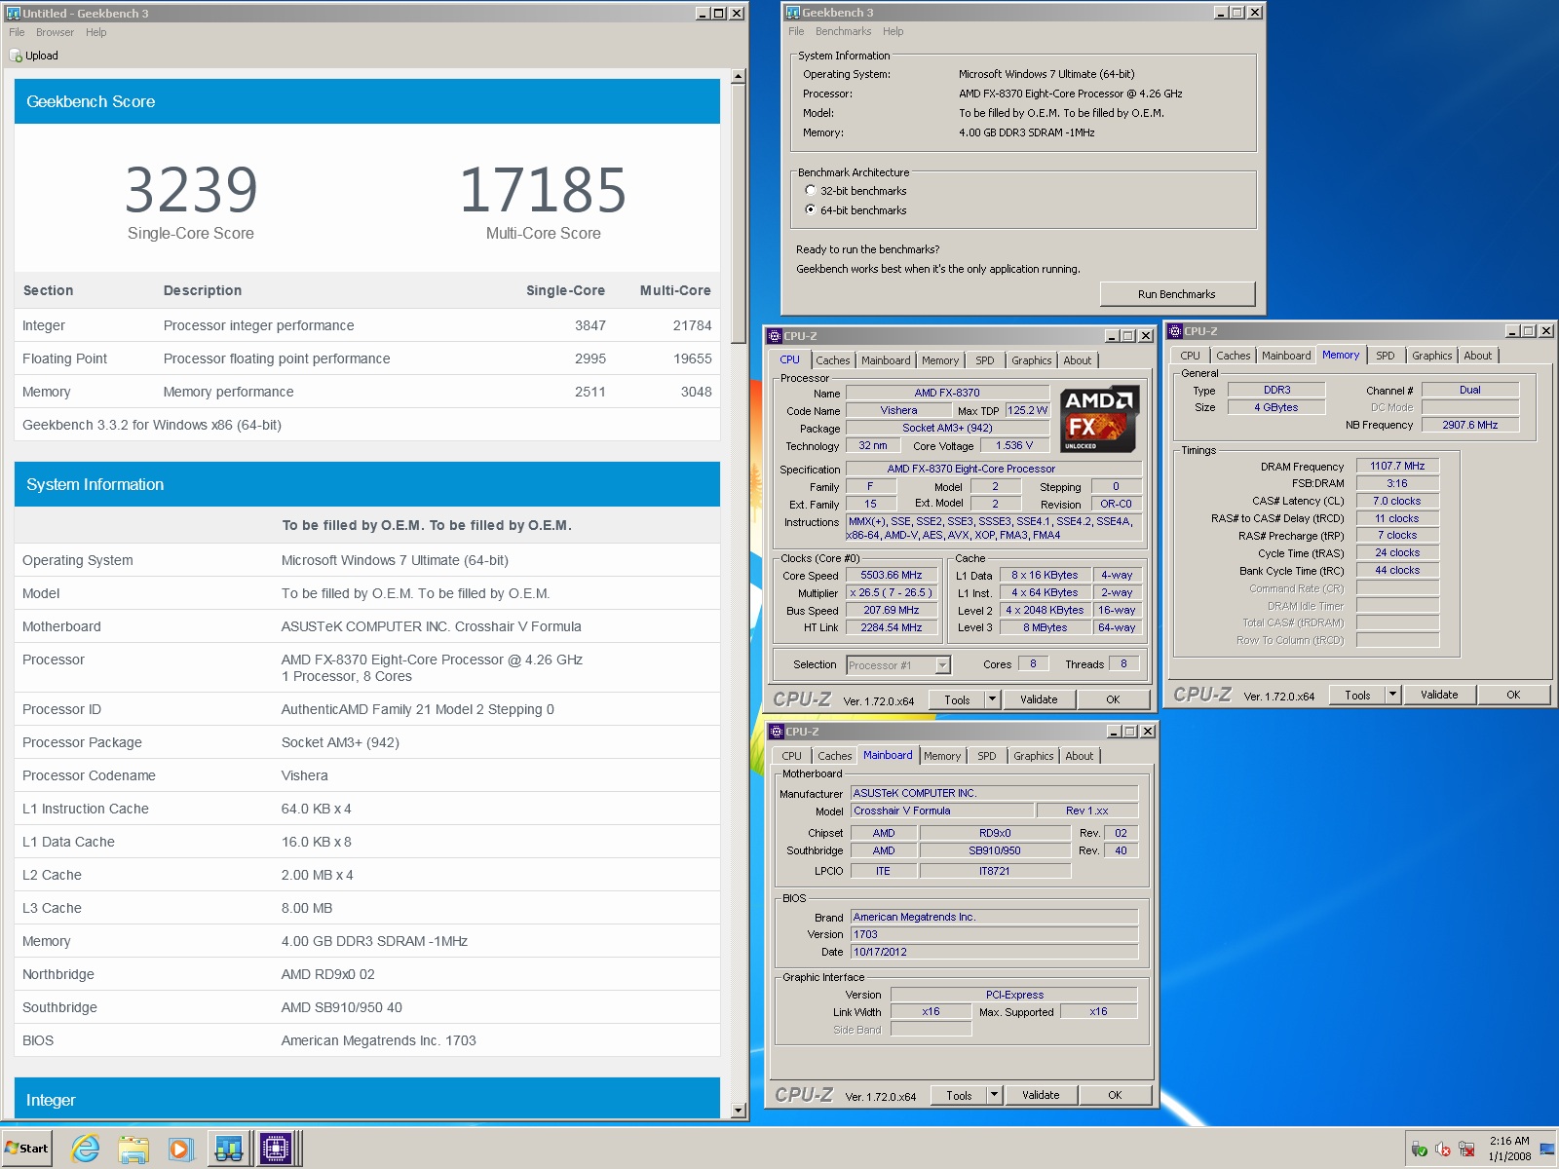The height and width of the screenshot is (1169, 1559).
Task: Click scroll-up arrow of Geekbench results
Action: coord(738,76)
